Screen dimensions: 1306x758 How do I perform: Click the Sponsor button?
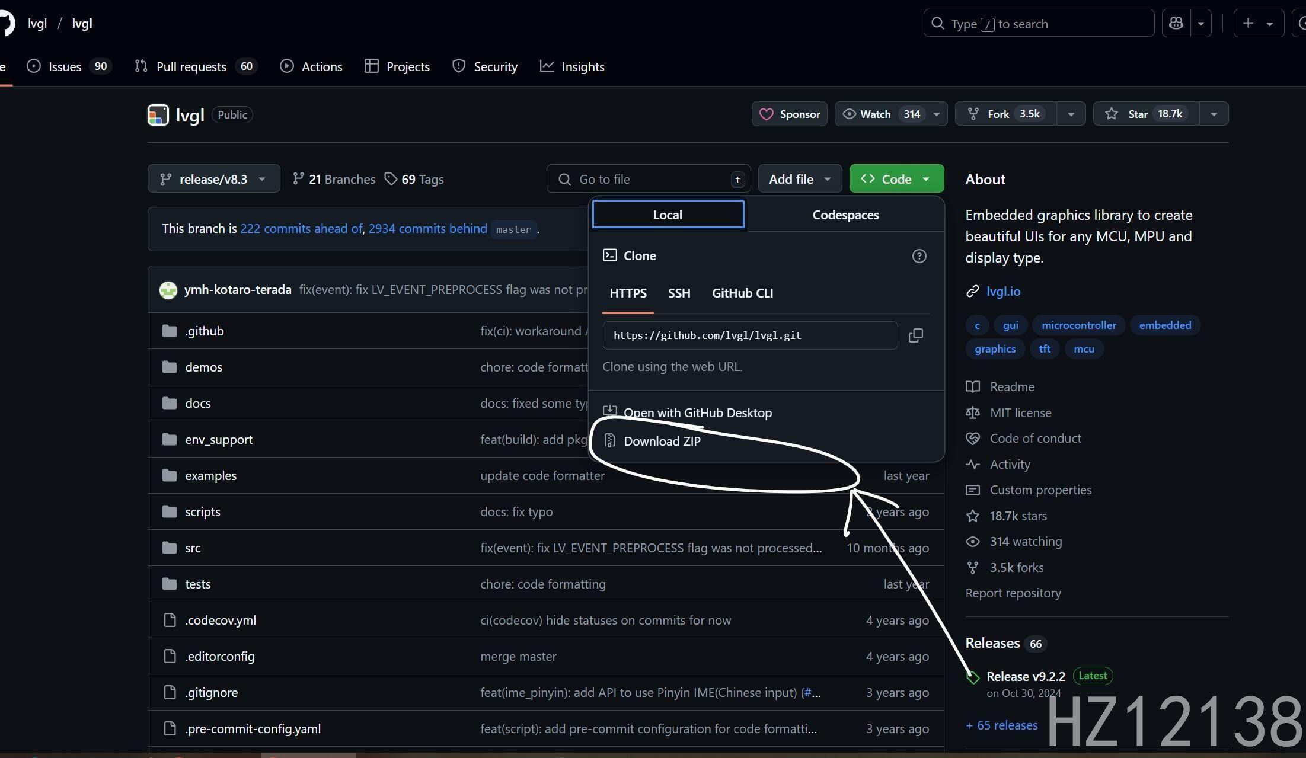(x=790, y=114)
